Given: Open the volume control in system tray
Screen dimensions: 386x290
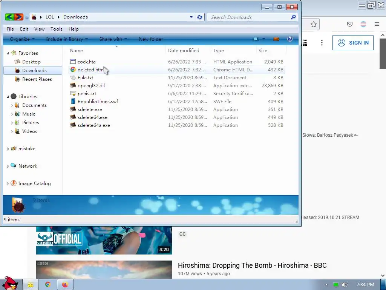Looking at the screenshot, I should click(345, 285).
